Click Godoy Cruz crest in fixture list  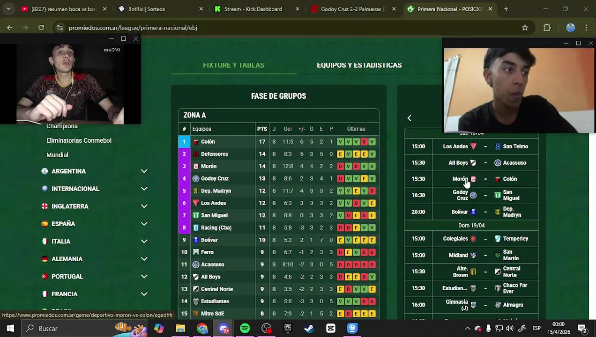[x=473, y=195]
